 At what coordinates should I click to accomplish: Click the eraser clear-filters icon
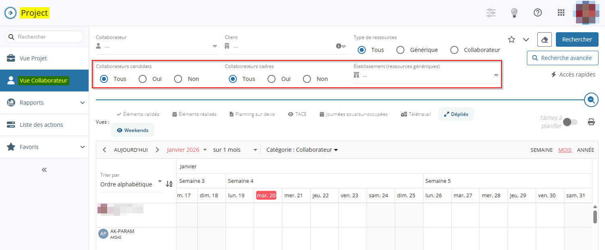(544, 39)
